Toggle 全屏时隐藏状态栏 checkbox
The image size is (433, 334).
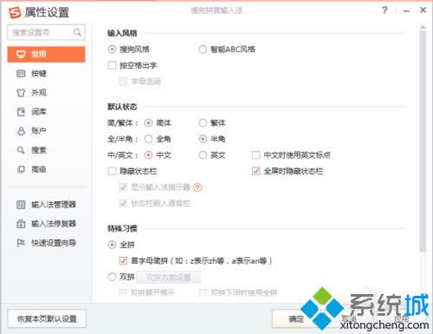[x=256, y=171]
